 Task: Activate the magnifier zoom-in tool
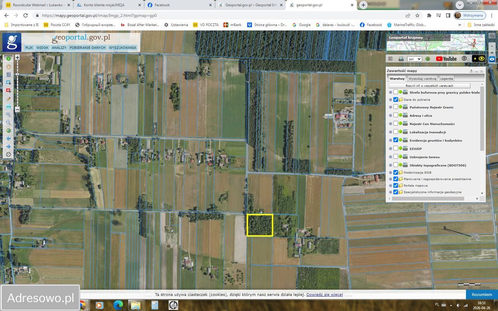coord(9,115)
